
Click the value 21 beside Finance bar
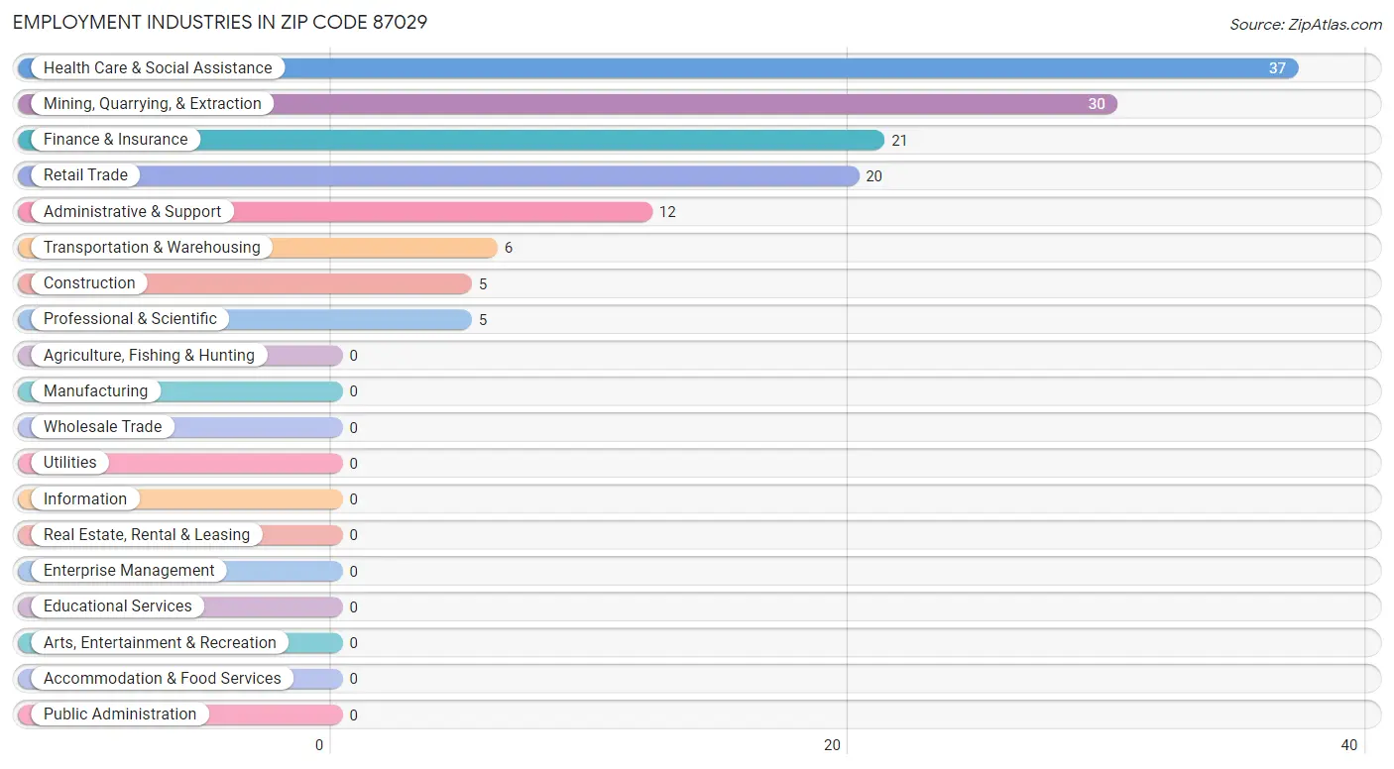[x=899, y=141]
